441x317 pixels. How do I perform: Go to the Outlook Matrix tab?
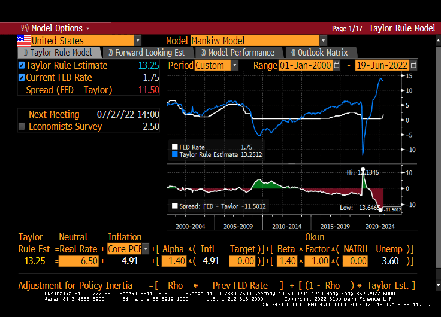pos(319,53)
